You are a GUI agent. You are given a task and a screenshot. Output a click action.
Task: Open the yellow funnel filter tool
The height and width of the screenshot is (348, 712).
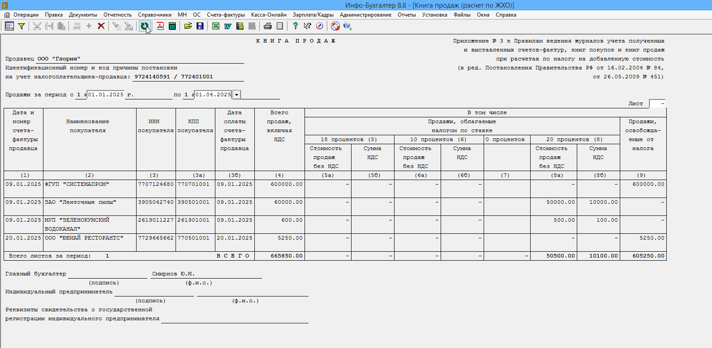pos(21,26)
